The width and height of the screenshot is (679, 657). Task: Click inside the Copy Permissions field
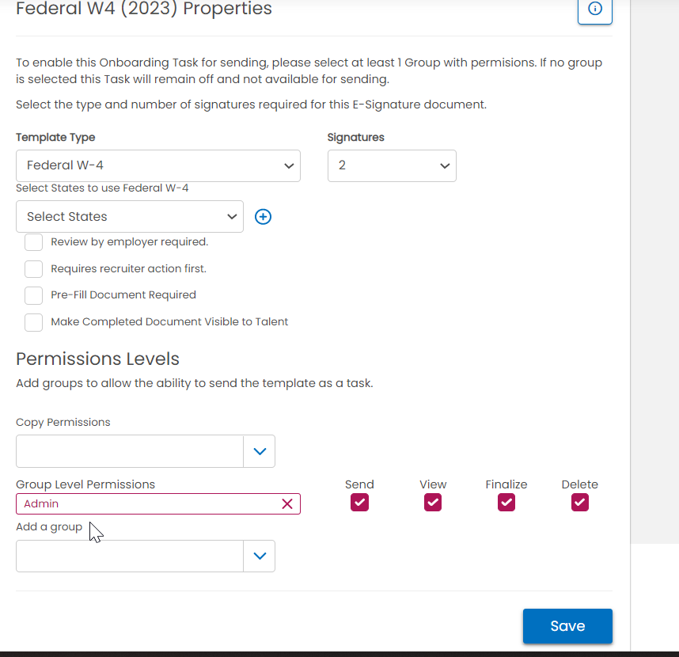(130, 451)
